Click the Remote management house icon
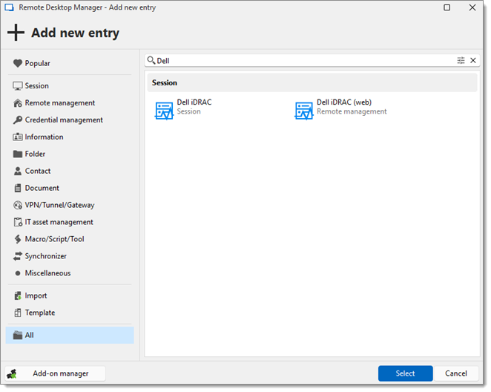 pyautogui.click(x=18, y=102)
